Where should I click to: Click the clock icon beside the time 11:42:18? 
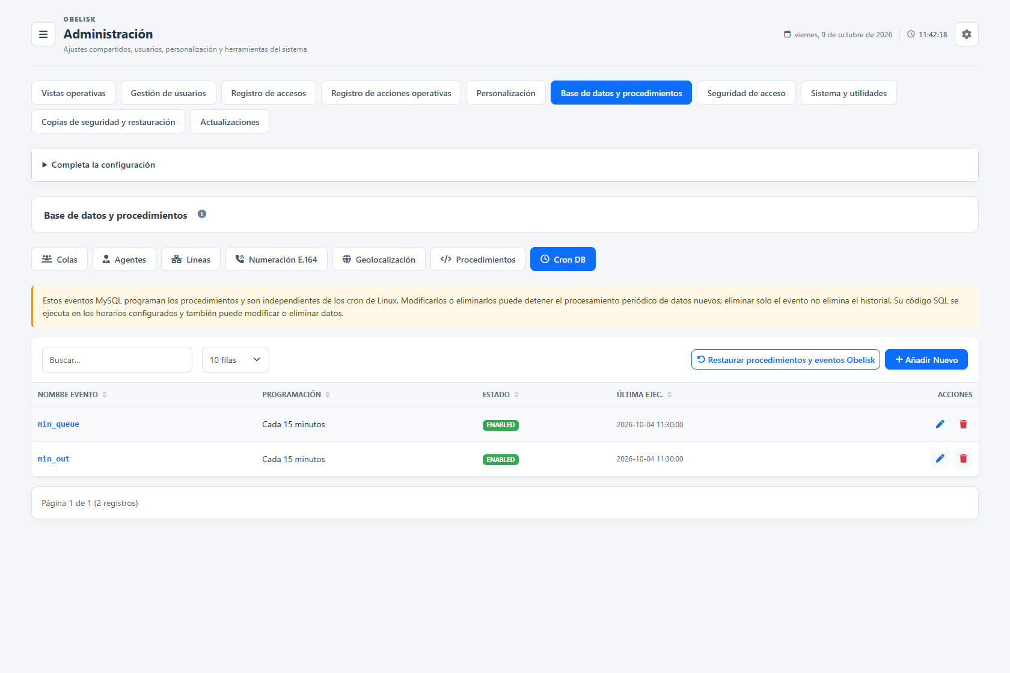[x=911, y=34]
